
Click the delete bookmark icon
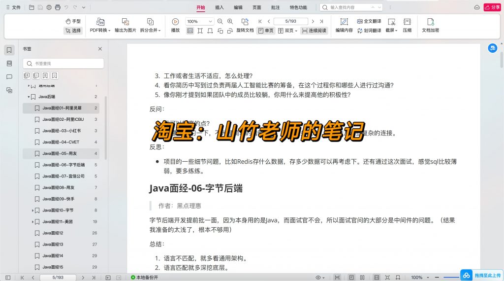pos(55,75)
